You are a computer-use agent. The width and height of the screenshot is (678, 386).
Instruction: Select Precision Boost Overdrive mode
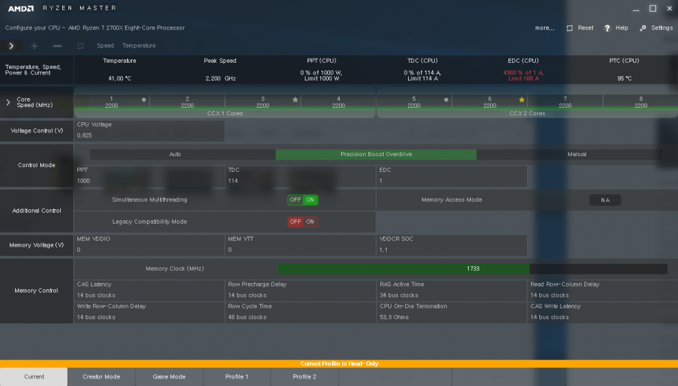[x=376, y=154]
